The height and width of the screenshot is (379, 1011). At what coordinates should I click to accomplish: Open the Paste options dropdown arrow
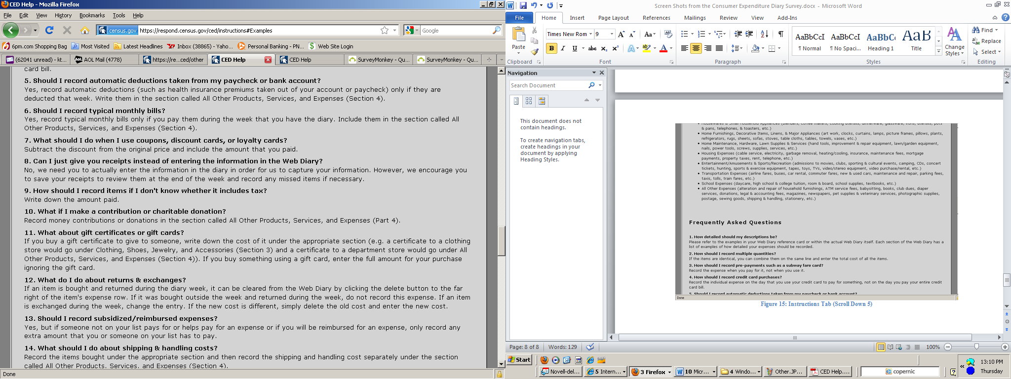pos(518,52)
